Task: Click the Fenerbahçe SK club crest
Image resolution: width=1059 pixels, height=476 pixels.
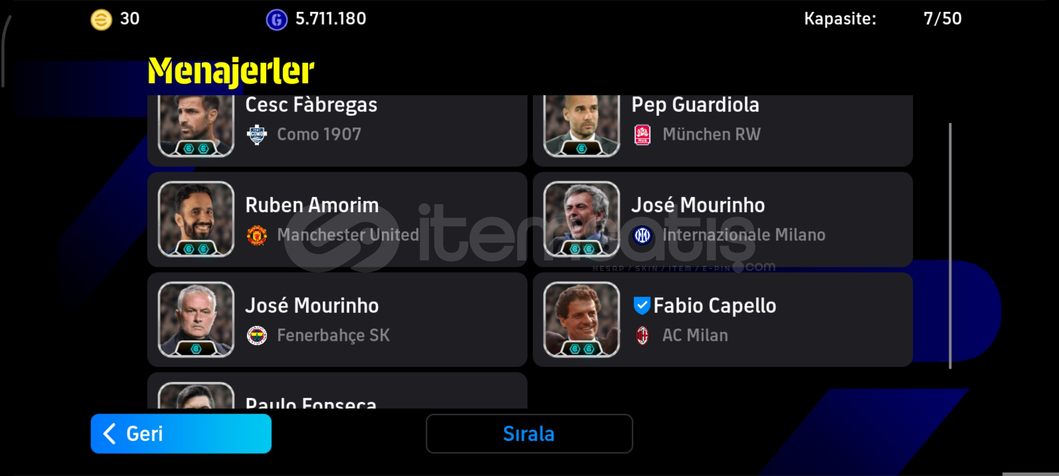Action: (x=257, y=335)
